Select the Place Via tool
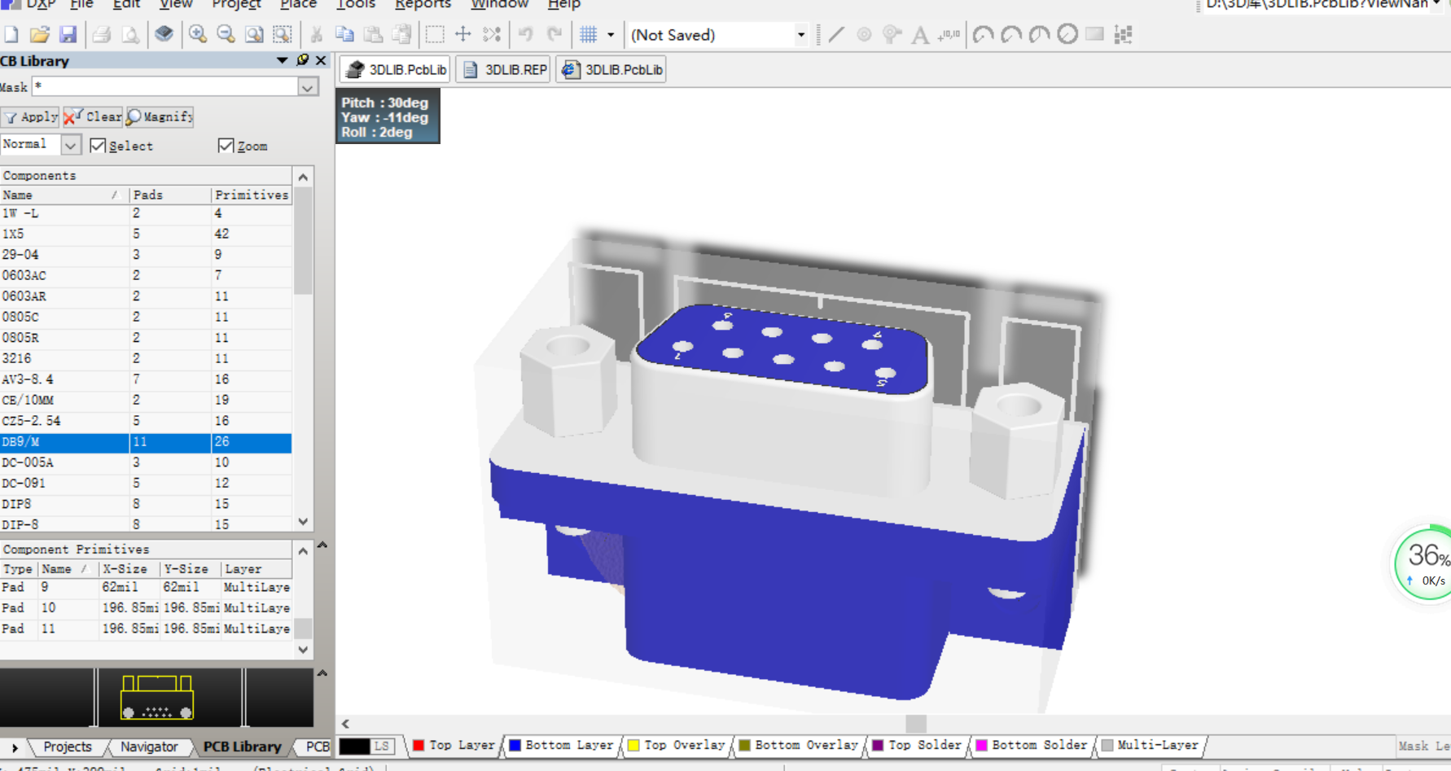 click(x=892, y=34)
